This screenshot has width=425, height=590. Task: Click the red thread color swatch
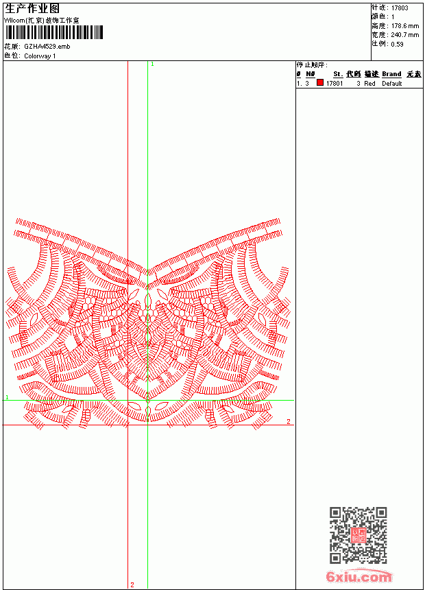pyautogui.click(x=319, y=83)
